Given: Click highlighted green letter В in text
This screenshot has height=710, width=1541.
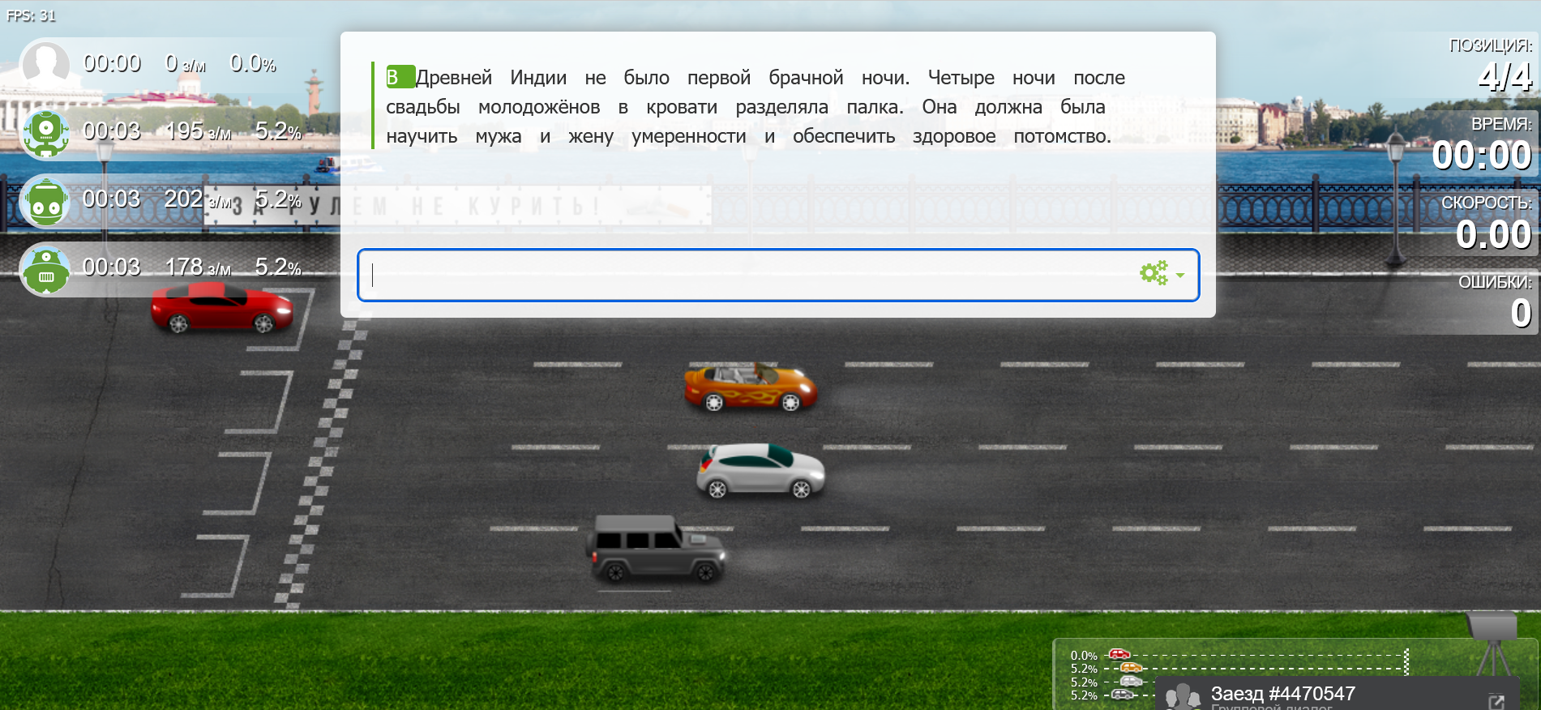Looking at the screenshot, I should 400,77.
